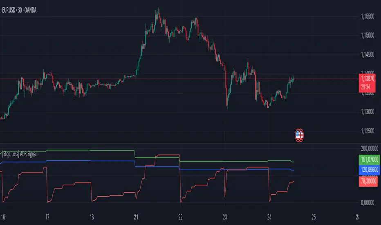Click date 18 on the time axis
Screen dimensions: 381x225
click(x=92, y=216)
